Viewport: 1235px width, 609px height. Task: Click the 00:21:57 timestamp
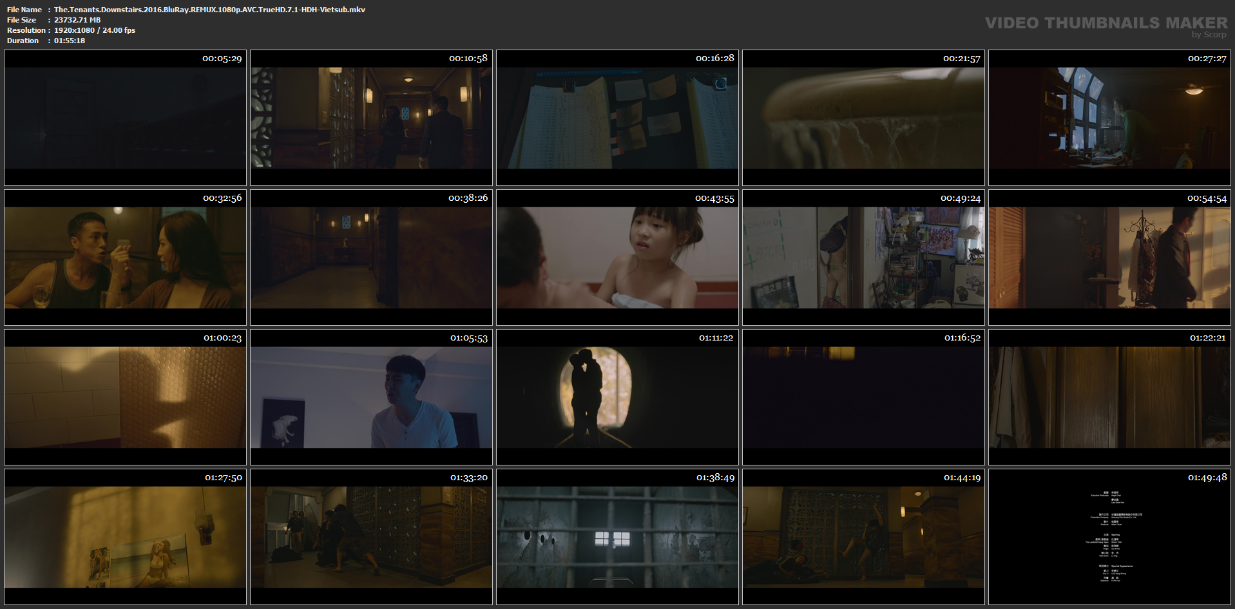[x=961, y=59]
